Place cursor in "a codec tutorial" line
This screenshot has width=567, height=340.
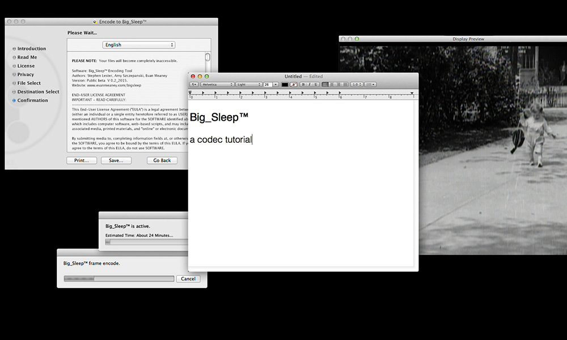[220, 139]
